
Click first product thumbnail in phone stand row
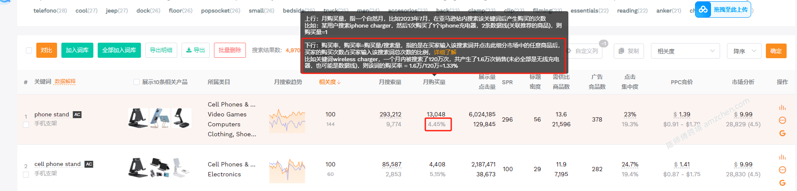pos(138,118)
